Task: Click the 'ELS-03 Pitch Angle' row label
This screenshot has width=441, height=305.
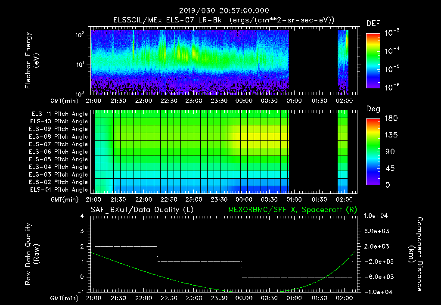Action: [58, 175]
